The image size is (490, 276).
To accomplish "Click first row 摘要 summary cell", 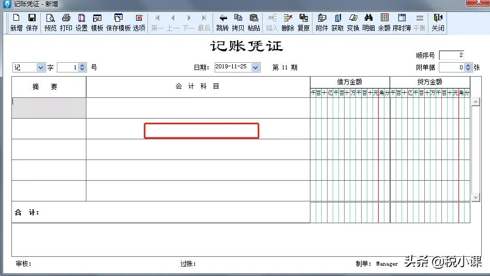I will pos(49,108).
